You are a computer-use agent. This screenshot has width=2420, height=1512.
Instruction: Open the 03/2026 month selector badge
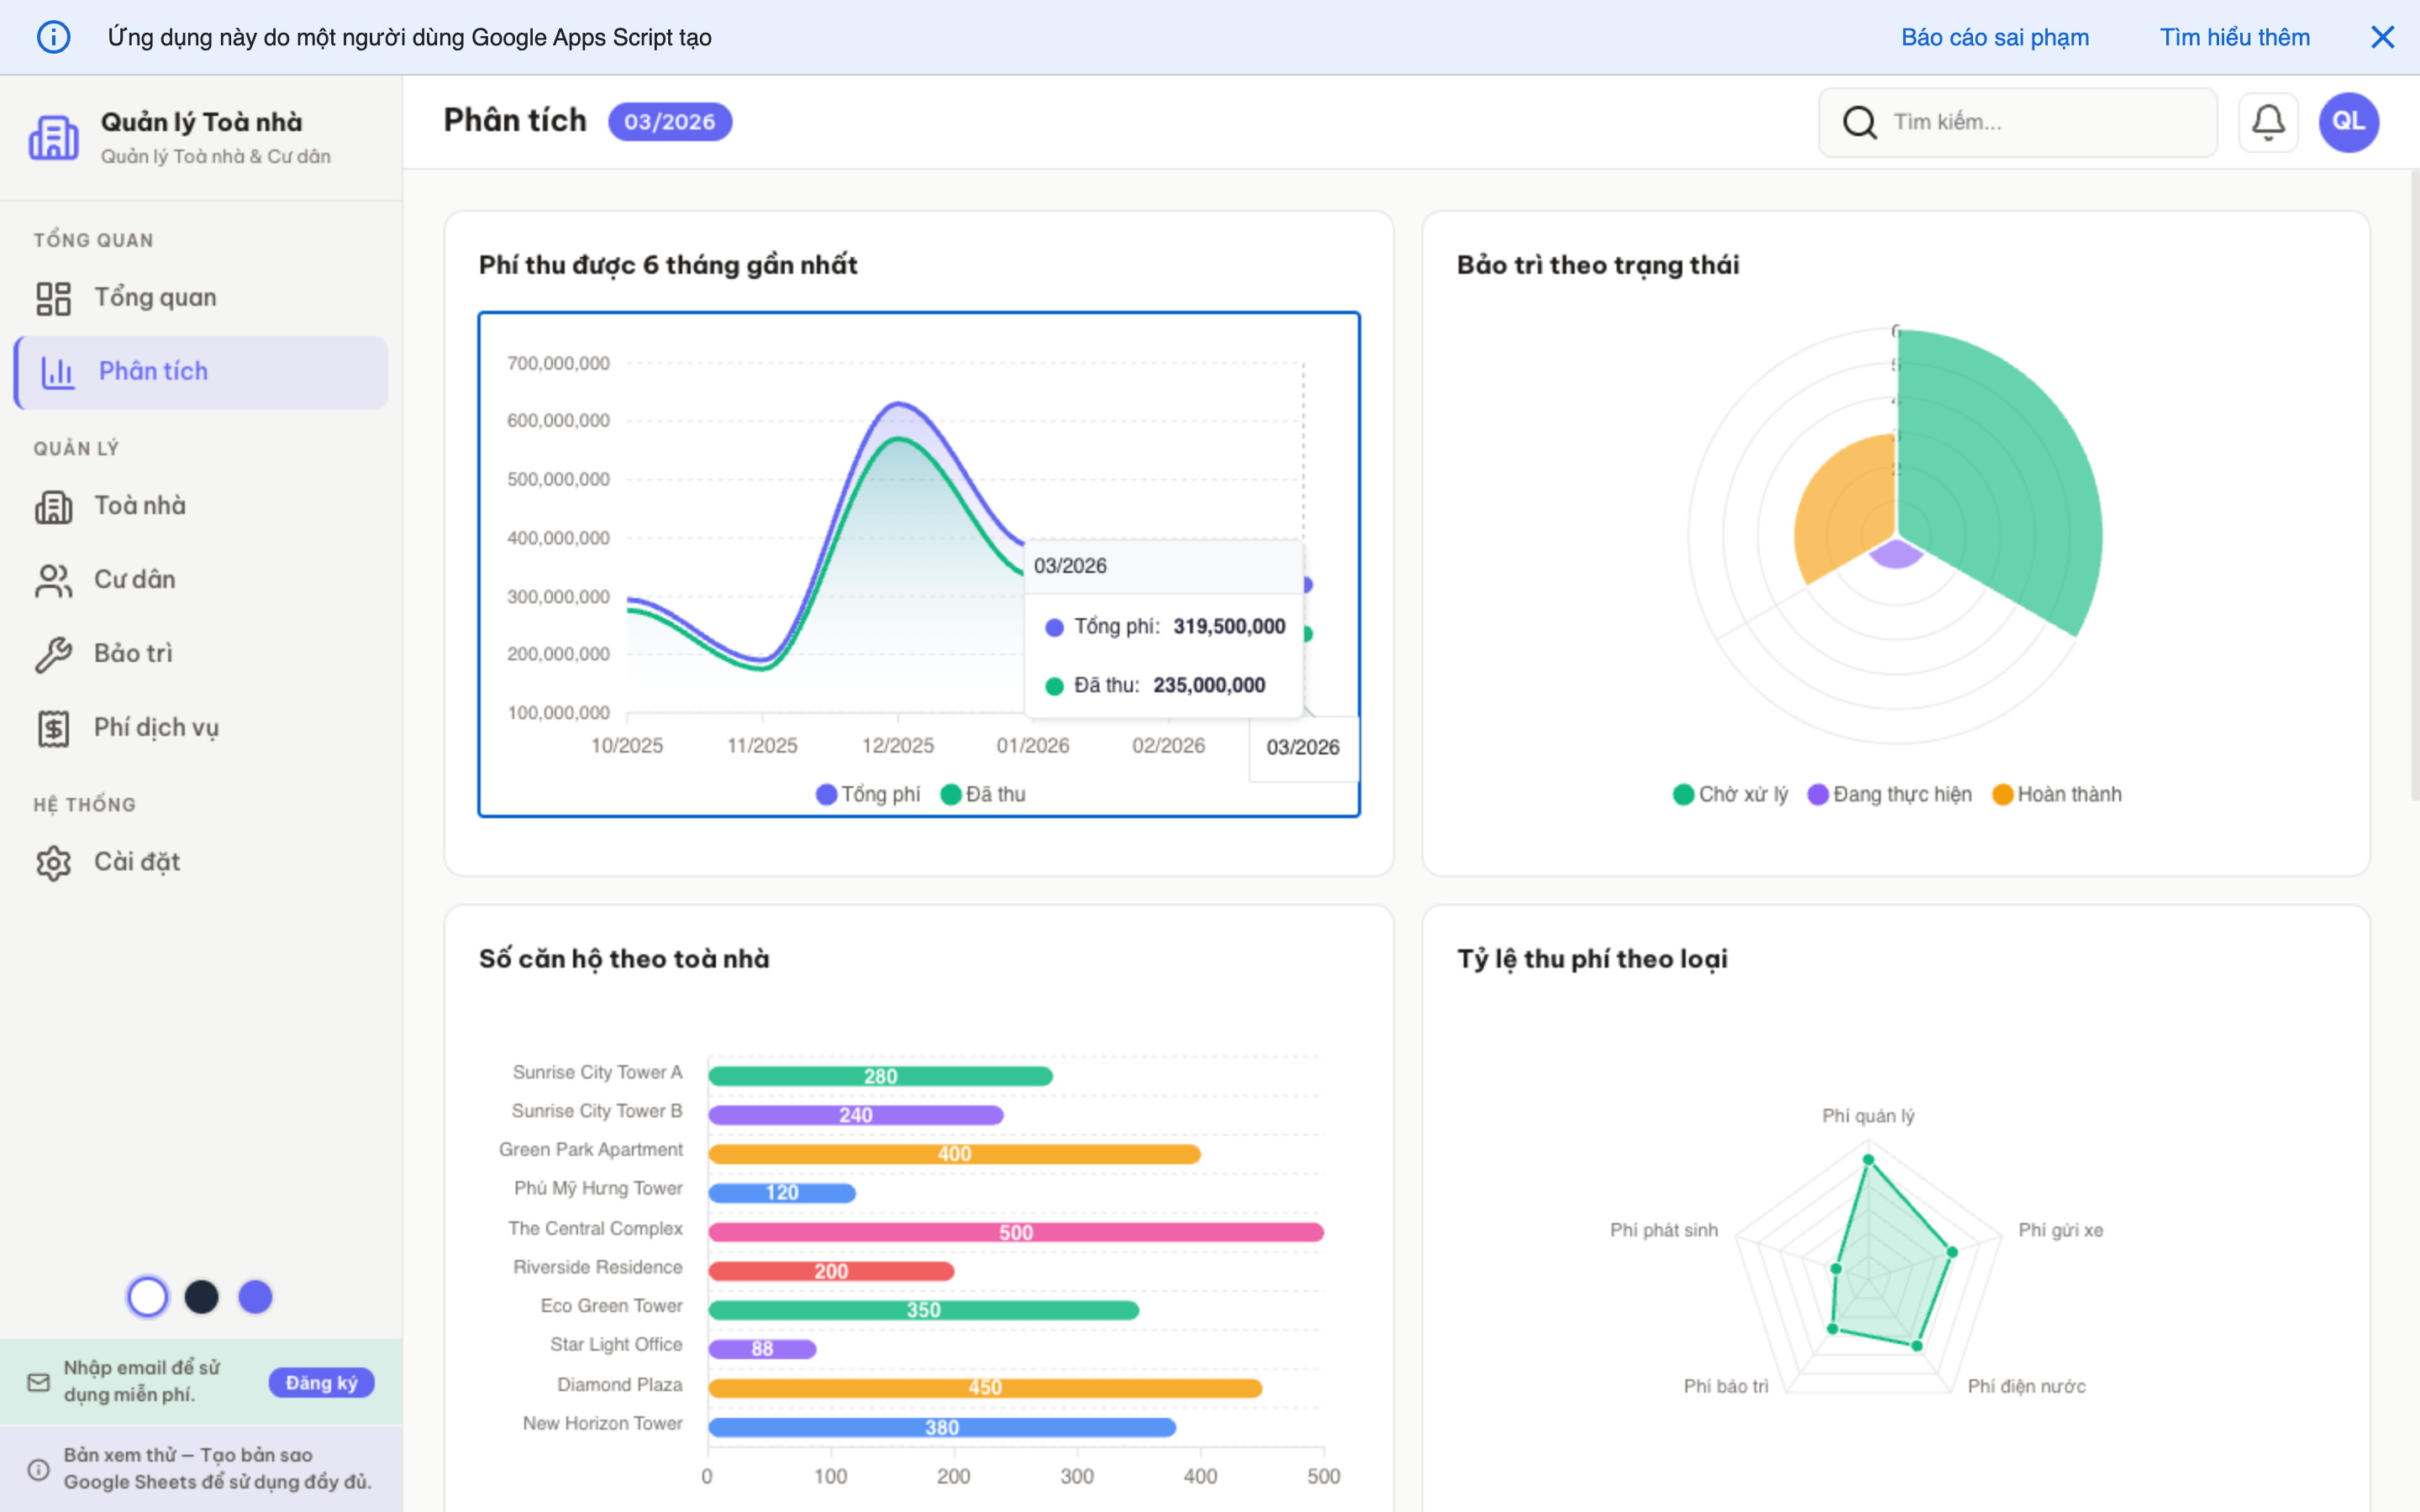coord(669,122)
